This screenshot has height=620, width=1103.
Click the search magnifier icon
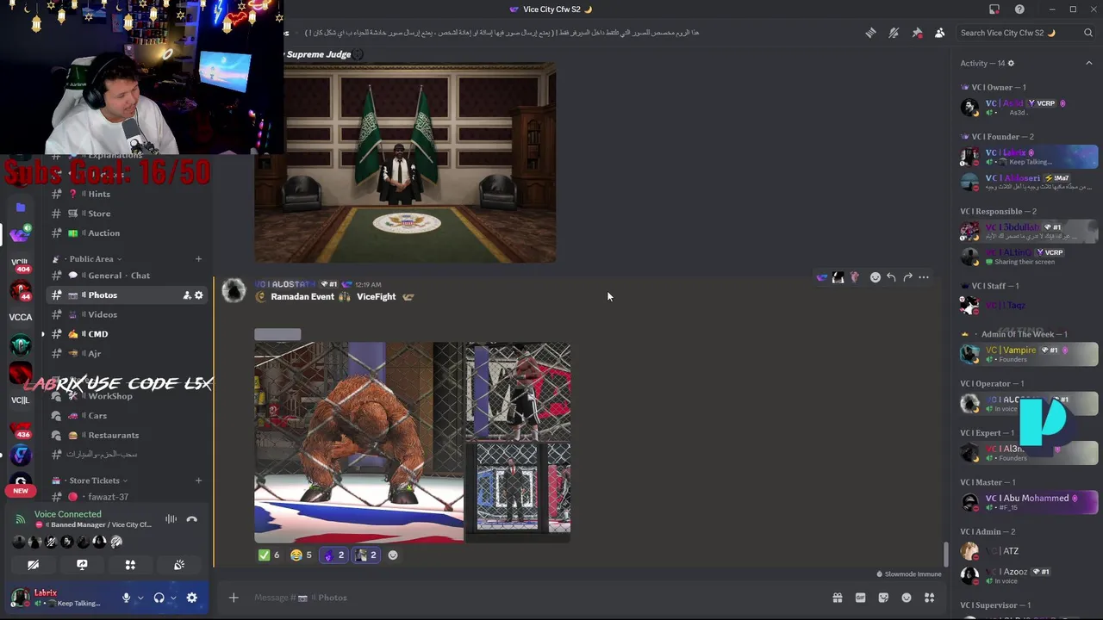[x=1088, y=33]
